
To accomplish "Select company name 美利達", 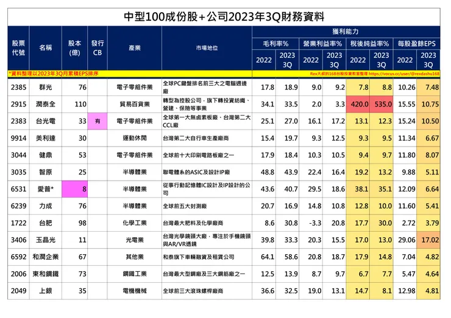I will pos(46,138).
